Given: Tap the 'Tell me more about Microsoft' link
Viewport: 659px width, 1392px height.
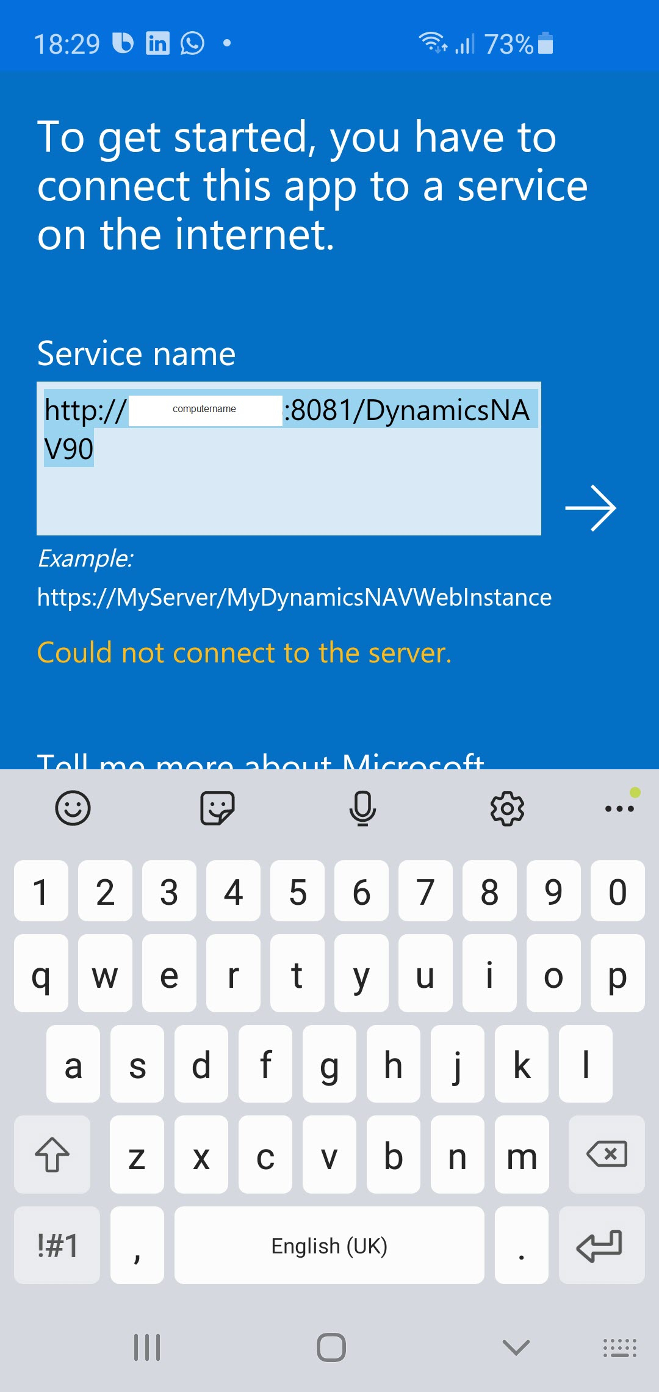Looking at the screenshot, I should [261, 761].
